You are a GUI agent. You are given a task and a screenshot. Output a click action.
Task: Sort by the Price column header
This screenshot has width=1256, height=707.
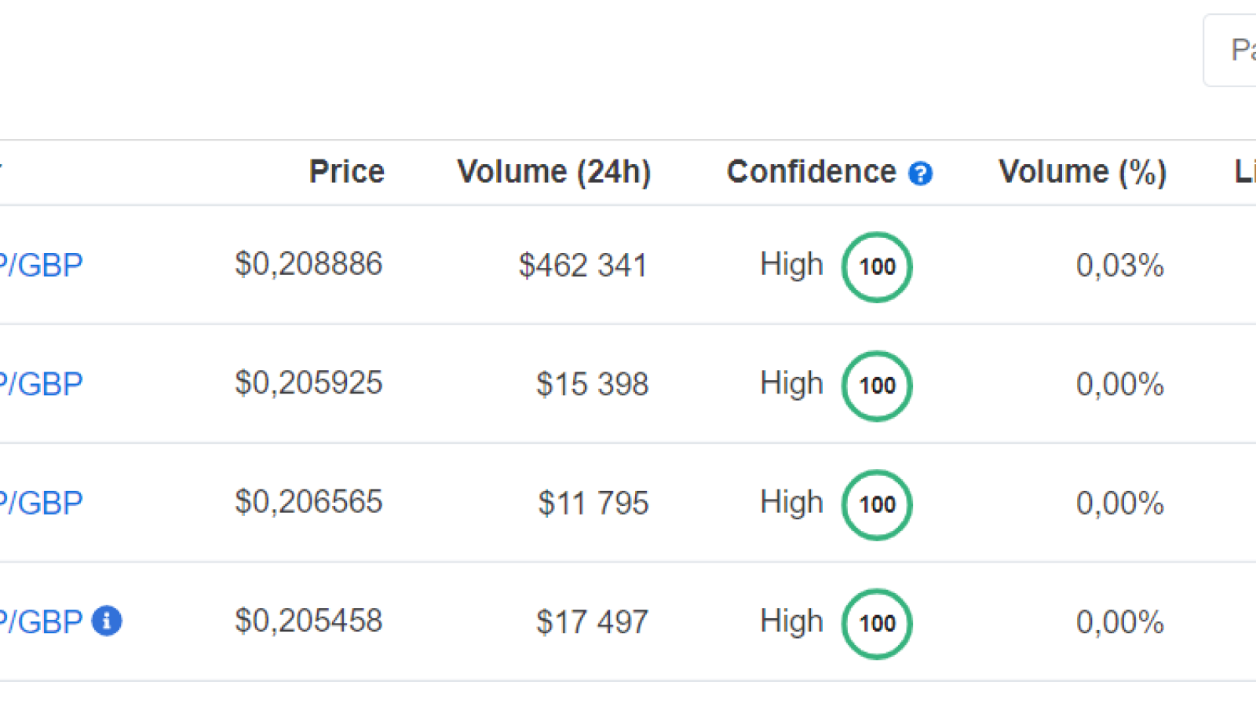click(x=347, y=171)
